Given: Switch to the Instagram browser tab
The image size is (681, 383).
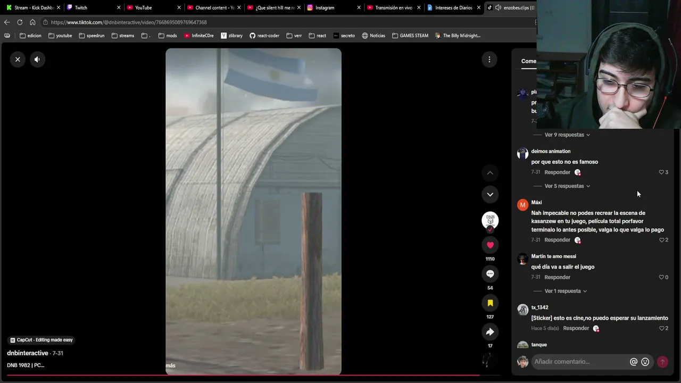Looking at the screenshot, I should [333, 7].
